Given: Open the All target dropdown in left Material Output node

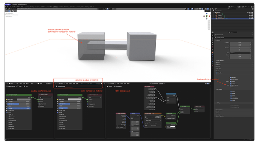Looking at the screenshot, I should click(x=45, y=97).
